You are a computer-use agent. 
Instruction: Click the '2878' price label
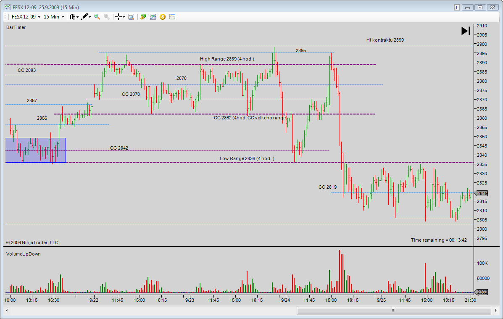click(x=181, y=78)
